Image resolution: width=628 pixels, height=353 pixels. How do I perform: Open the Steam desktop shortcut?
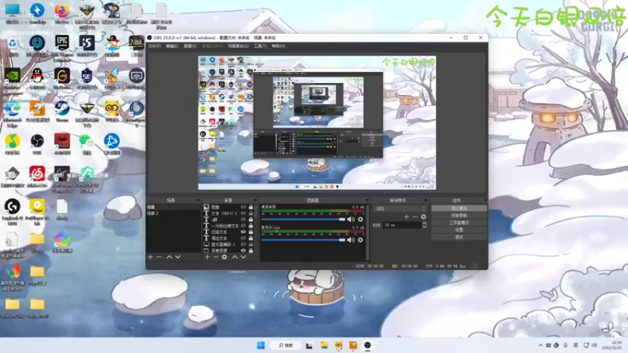point(62,109)
